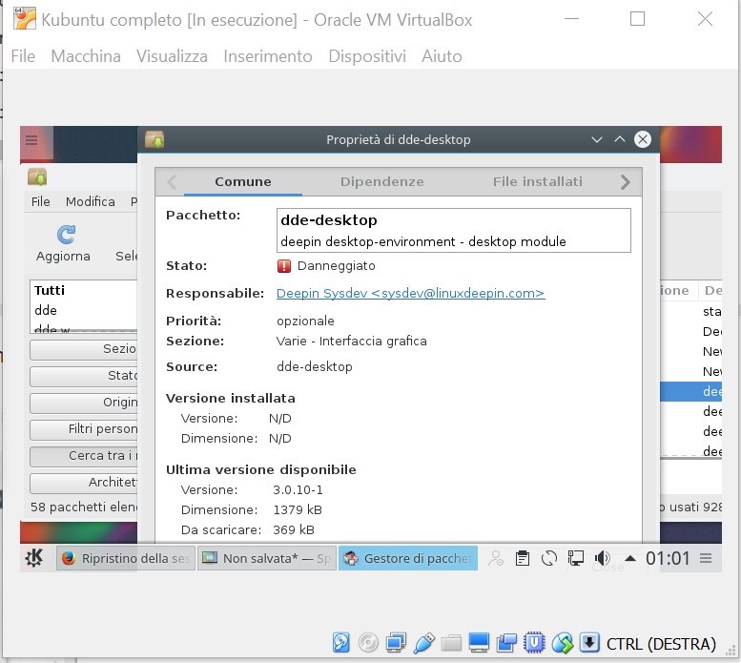Viewport: 741px width, 663px height.
Task: Click Synaptic window icon above File menu
Action: tap(37, 177)
